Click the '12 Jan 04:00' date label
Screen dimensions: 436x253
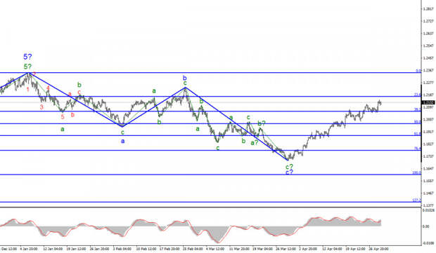pos(53,249)
